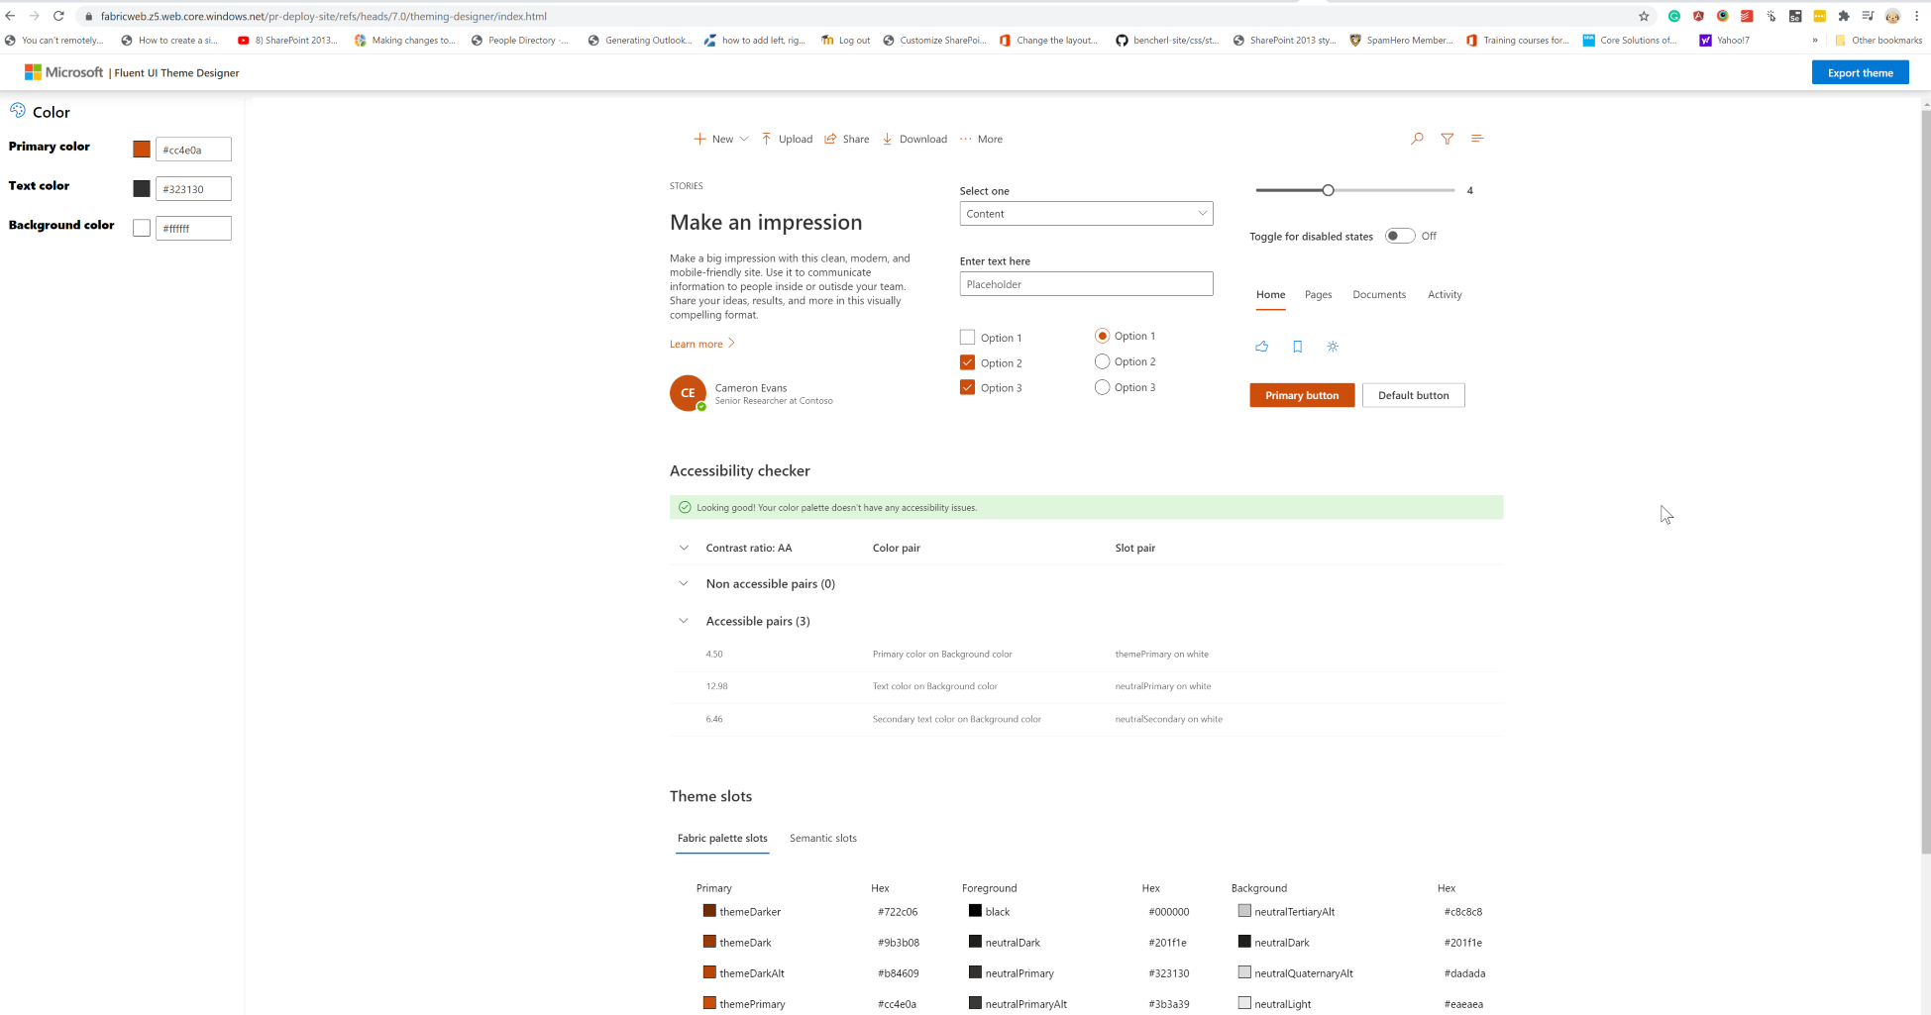Click the Upload command
Image resolution: width=1931 pixels, height=1015 pixels.
click(787, 139)
